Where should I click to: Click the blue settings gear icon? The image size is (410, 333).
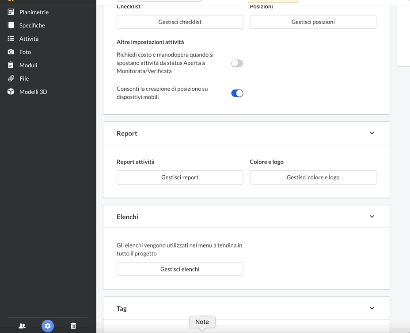pos(48,326)
